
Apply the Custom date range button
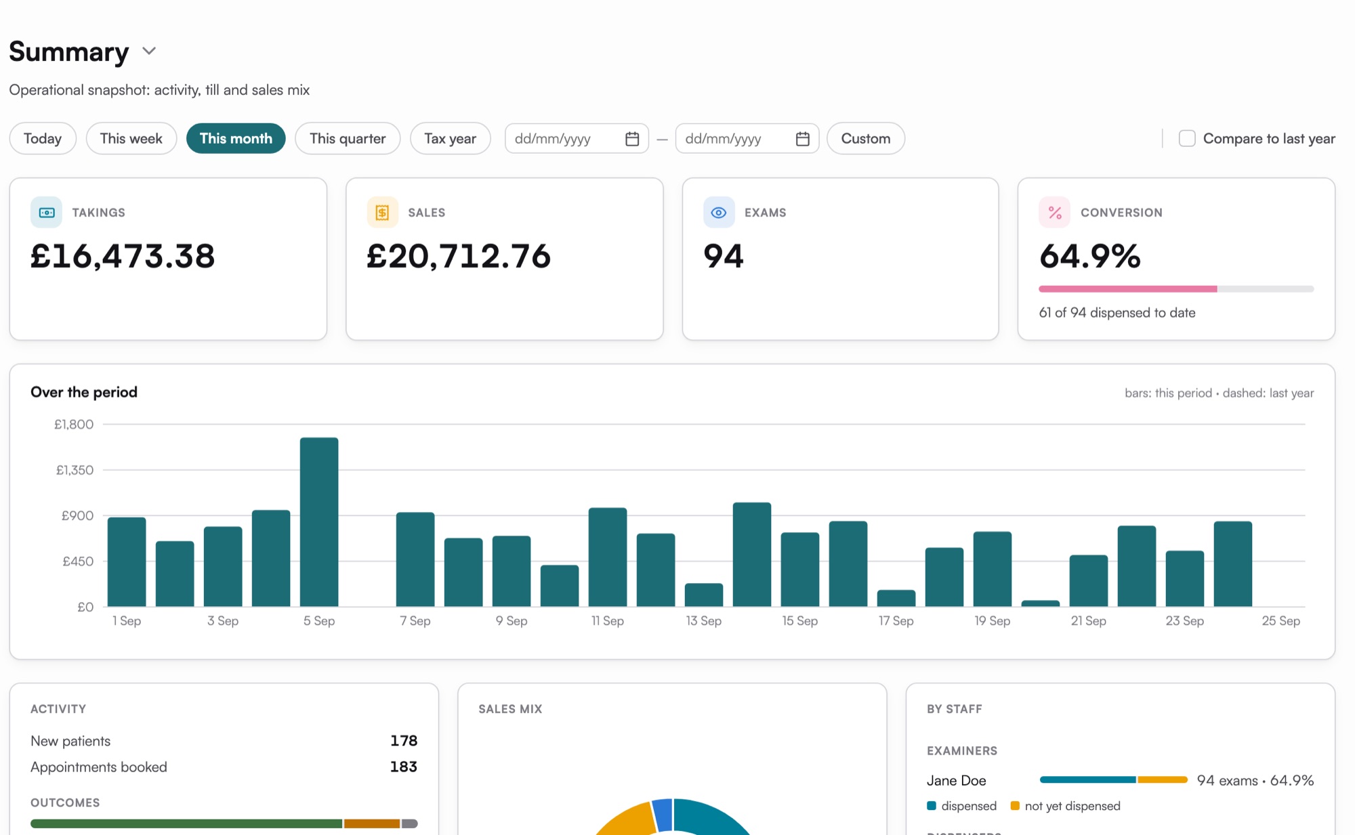click(866, 139)
